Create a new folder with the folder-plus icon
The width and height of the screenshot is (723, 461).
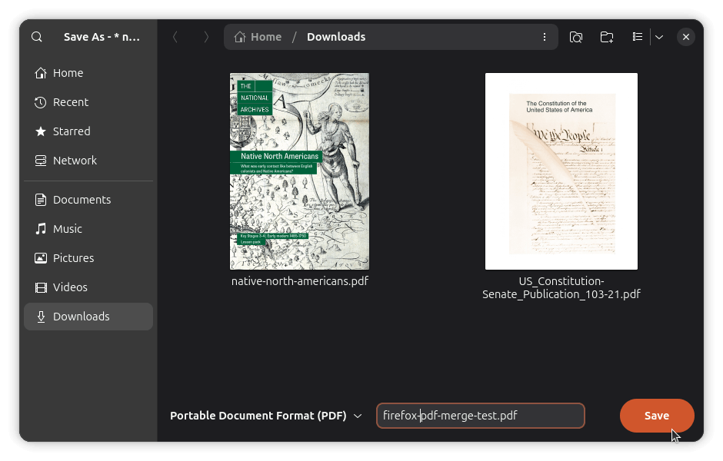[x=607, y=37]
